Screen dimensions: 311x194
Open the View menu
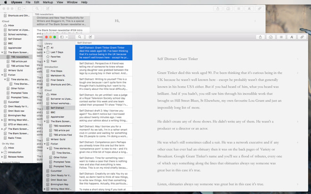coord(60,2)
